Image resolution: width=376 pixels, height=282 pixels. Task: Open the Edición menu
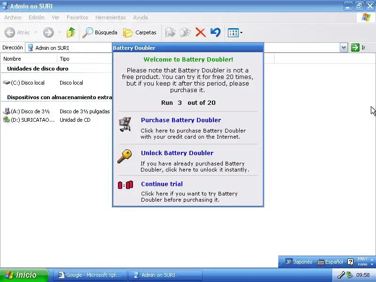pos(37,17)
